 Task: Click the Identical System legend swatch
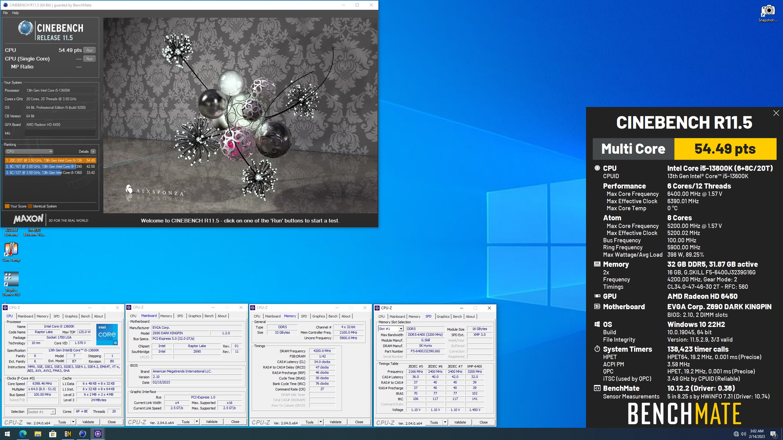(30, 206)
